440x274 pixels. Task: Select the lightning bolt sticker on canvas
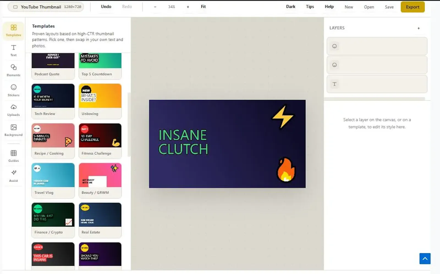[283, 117]
